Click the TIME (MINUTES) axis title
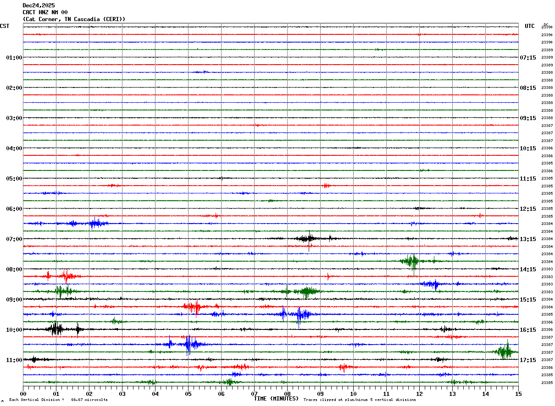Screen dimensions: 555x406 276,399
